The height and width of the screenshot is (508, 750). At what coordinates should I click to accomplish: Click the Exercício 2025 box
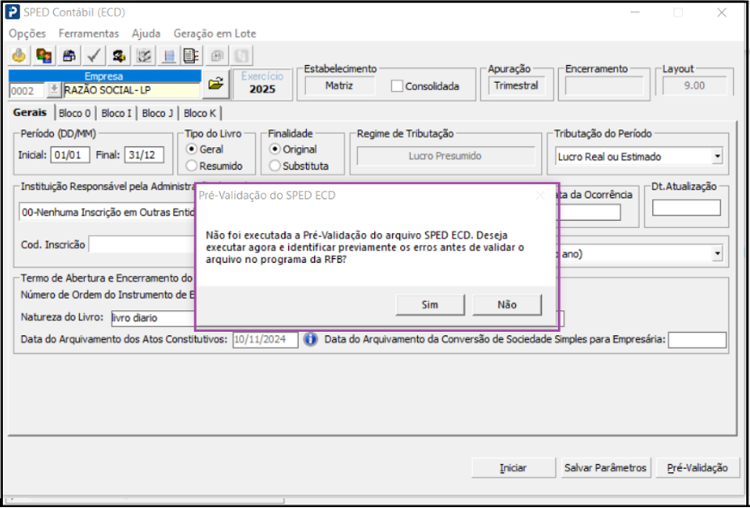pos(262,84)
